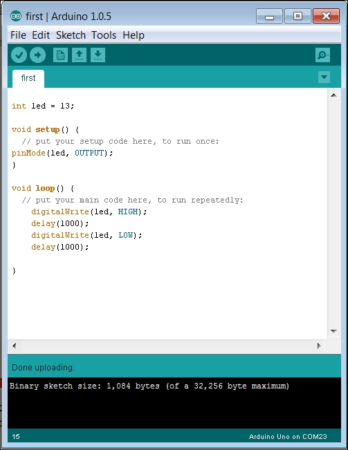Open the Serial Monitor magnifier icon

click(322, 55)
